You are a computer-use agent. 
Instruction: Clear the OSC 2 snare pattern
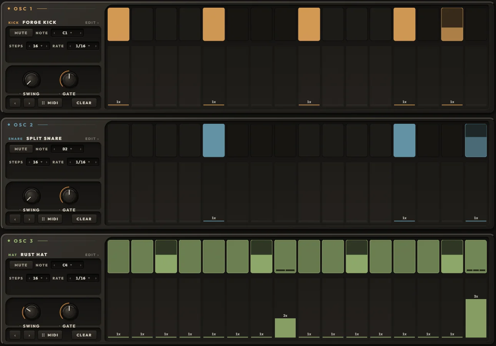(84, 219)
